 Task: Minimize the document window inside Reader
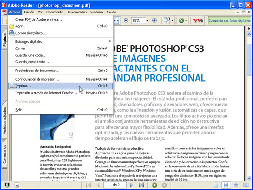pyautogui.click(x=238, y=12)
